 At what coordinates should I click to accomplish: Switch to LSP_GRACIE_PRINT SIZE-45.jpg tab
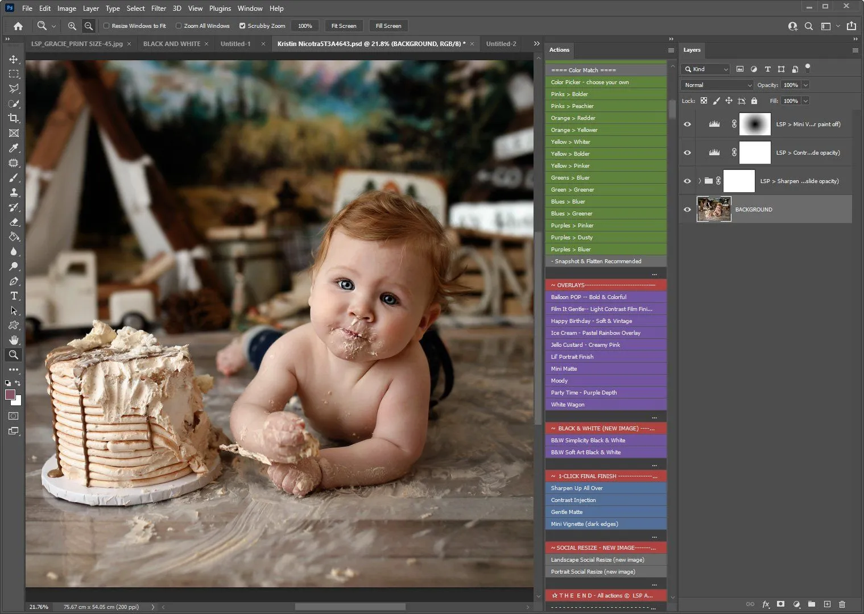click(77, 44)
